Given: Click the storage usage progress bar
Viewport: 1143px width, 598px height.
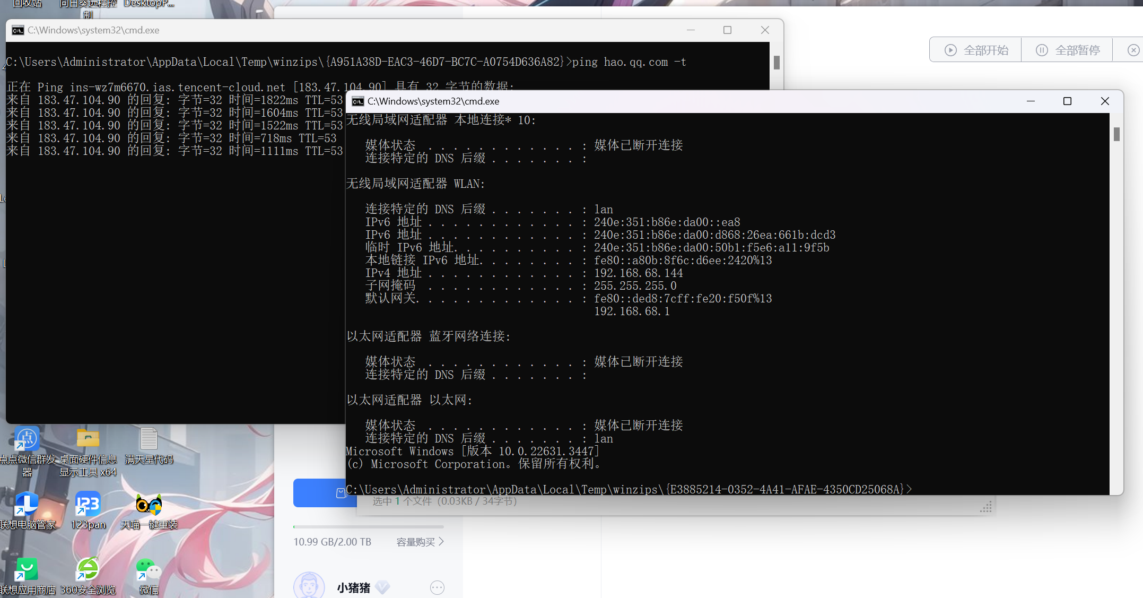Looking at the screenshot, I should pyautogui.click(x=369, y=527).
